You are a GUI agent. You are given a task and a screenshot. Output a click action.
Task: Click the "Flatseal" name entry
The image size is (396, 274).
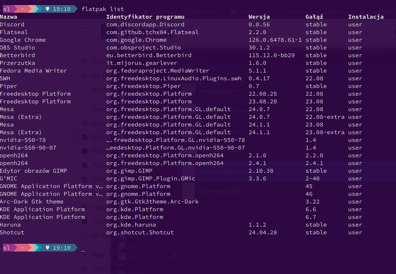14,32
